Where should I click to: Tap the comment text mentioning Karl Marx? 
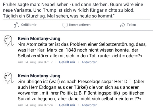click(82, 50)
